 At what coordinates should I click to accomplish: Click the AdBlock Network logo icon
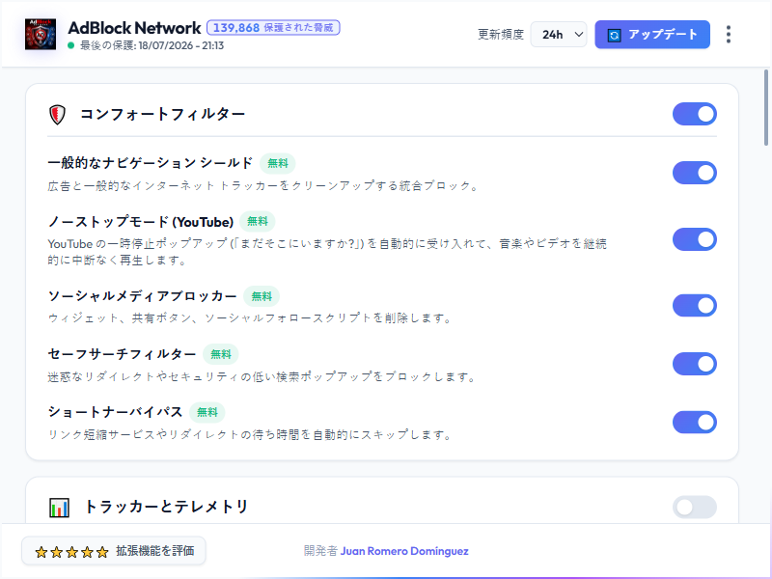click(x=41, y=34)
